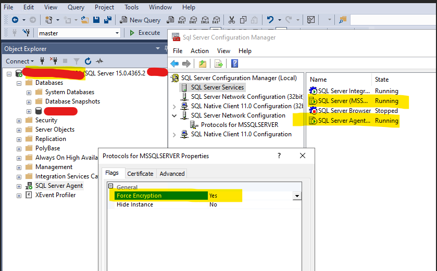Switch to the Certificate tab
The width and height of the screenshot is (437, 271).
(x=140, y=174)
